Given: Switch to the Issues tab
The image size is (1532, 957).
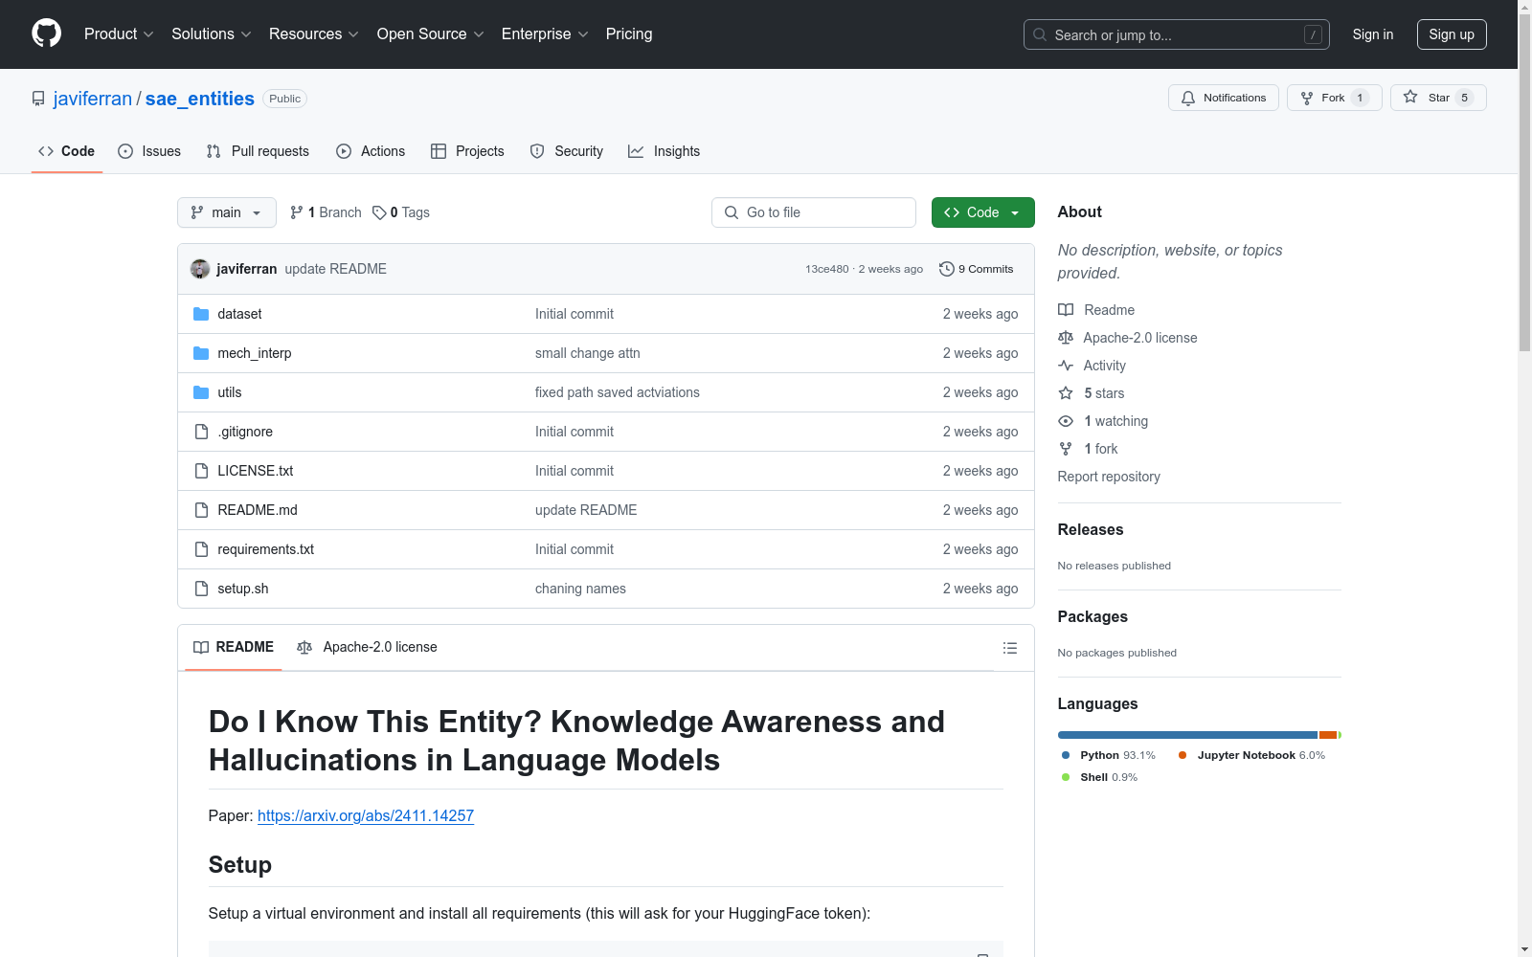Looking at the screenshot, I should coord(149,151).
